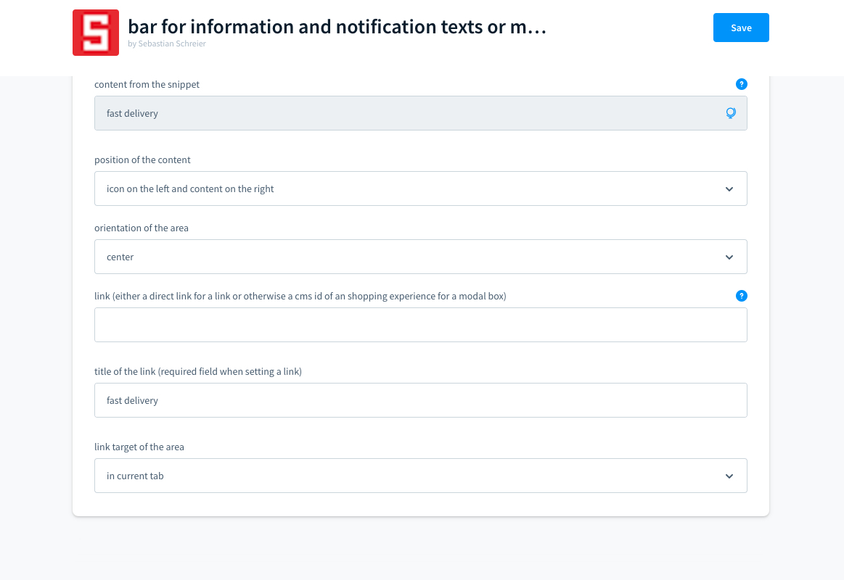This screenshot has width=844, height=580.
Task: Click chevron arrow of position of content
Action: pyautogui.click(x=729, y=189)
